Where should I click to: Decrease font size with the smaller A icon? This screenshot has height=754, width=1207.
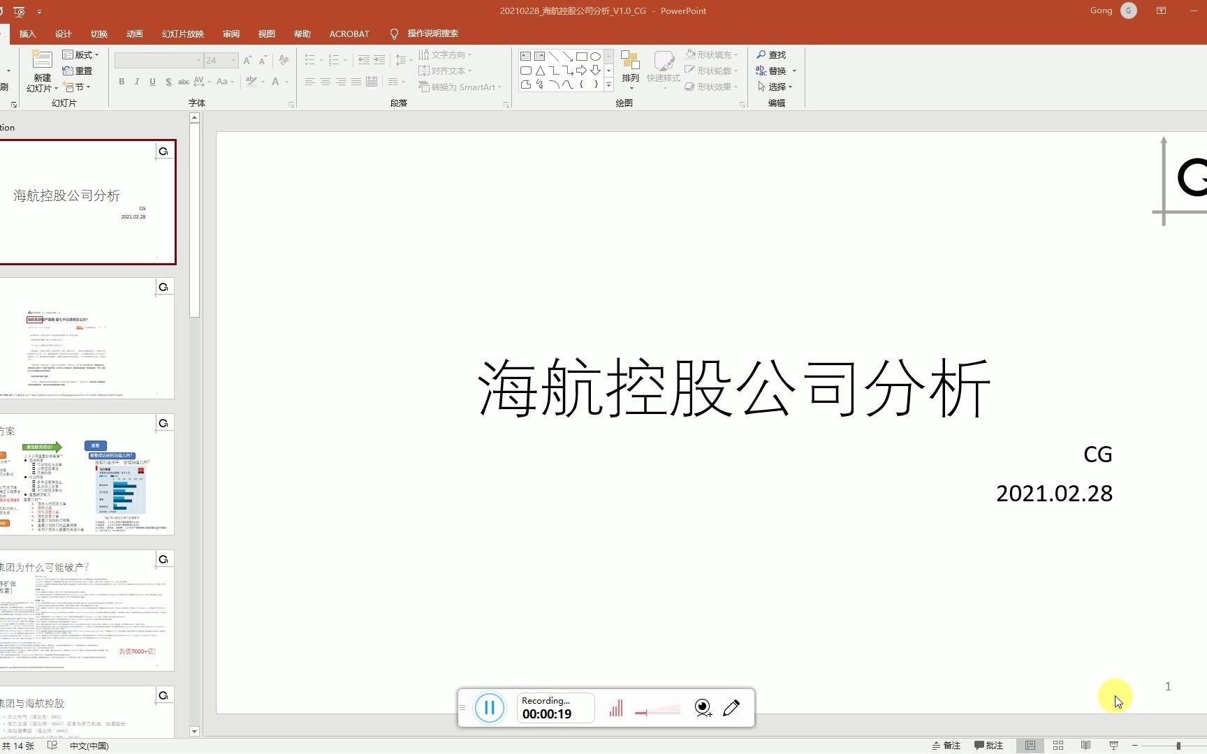(263, 61)
